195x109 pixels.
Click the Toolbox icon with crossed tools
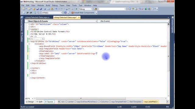(x=143, y=9)
